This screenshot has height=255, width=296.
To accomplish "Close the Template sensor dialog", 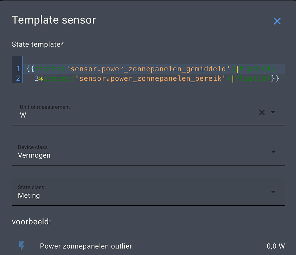I will point(277,21).
